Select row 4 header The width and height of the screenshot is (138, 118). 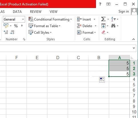coord(134,79)
